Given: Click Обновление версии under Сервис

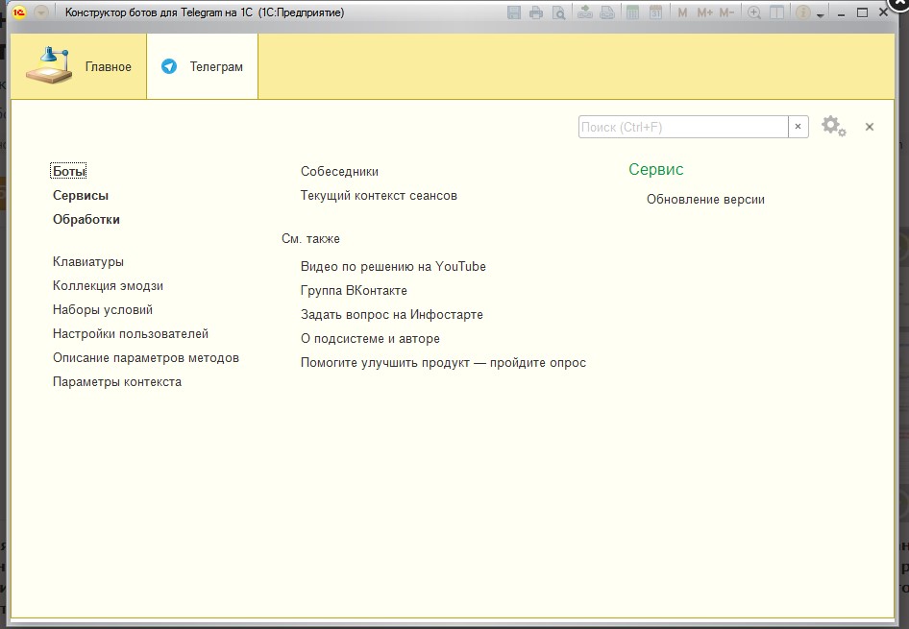Looking at the screenshot, I should (705, 200).
